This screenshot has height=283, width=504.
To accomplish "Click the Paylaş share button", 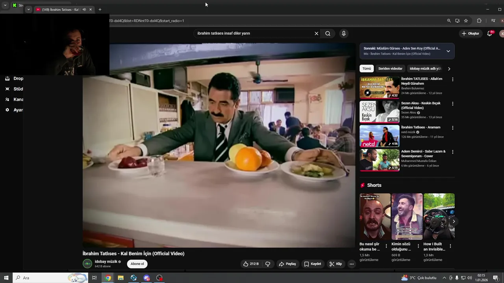I will coord(287,264).
